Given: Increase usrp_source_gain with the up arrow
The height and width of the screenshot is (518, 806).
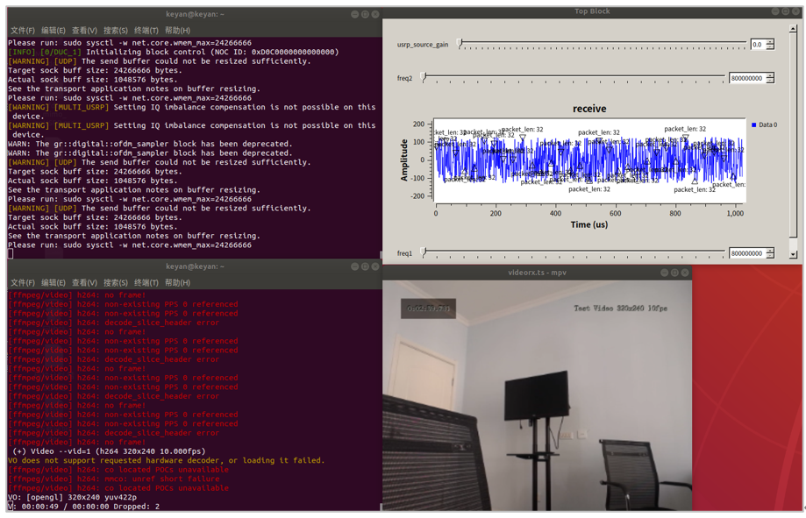Looking at the screenshot, I should coord(770,41).
